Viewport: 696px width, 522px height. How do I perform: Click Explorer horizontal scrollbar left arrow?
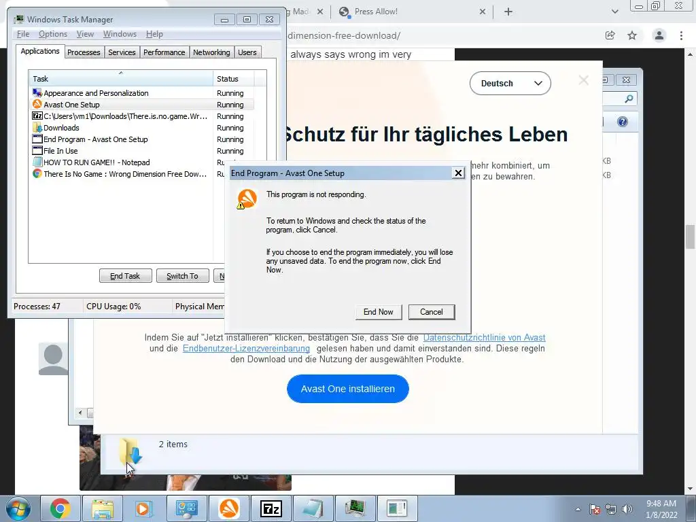coord(80,413)
